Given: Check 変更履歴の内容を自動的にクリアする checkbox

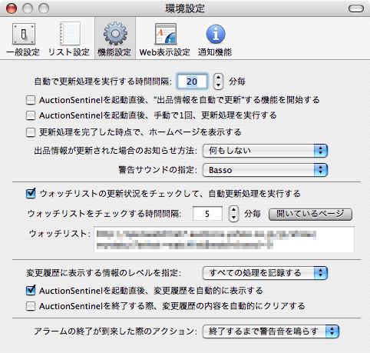Looking at the screenshot, I should (x=31, y=306).
